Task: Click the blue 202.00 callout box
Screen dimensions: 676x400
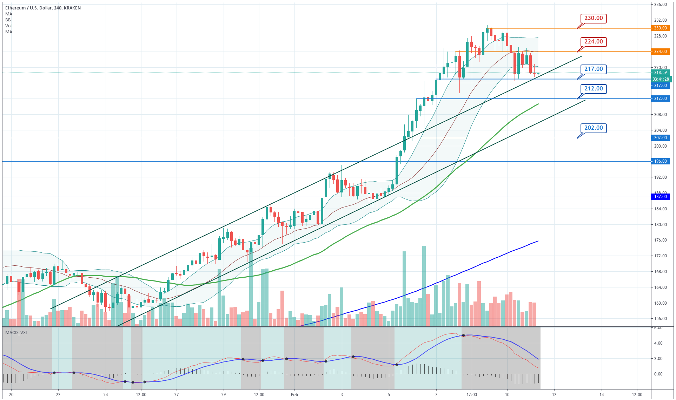Action: (x=593, y=128)
